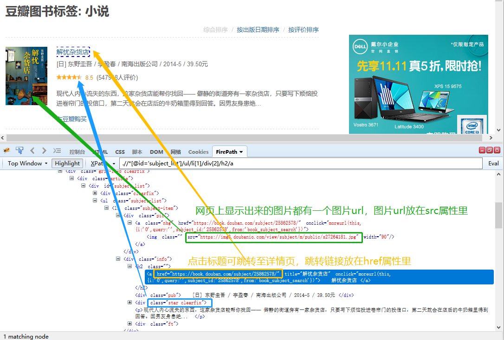This screenshot has height=340, width=504.
Task: Sort by publication date 按出版日期排序
Action: coord(258,30)
